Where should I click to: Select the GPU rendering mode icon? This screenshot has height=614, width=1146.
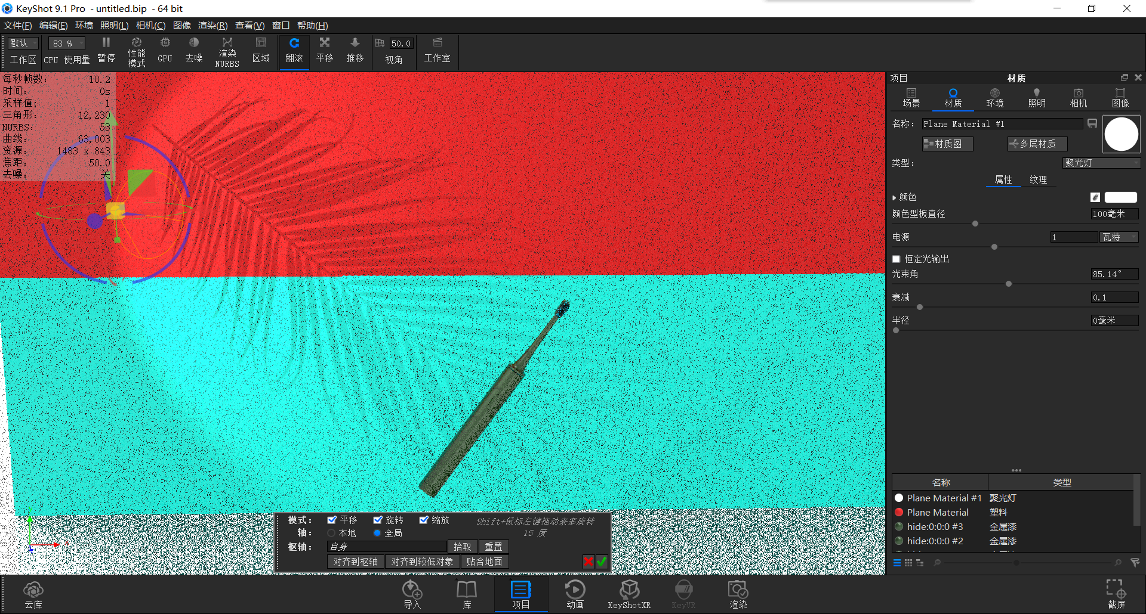pyautogui.click(x=164, y=51)
